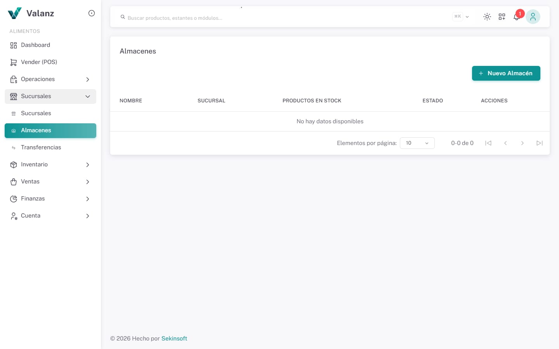Collapse the Sucursales group
Image resolution: width=559 pixels, height=349 pixels.
point(50,96)
